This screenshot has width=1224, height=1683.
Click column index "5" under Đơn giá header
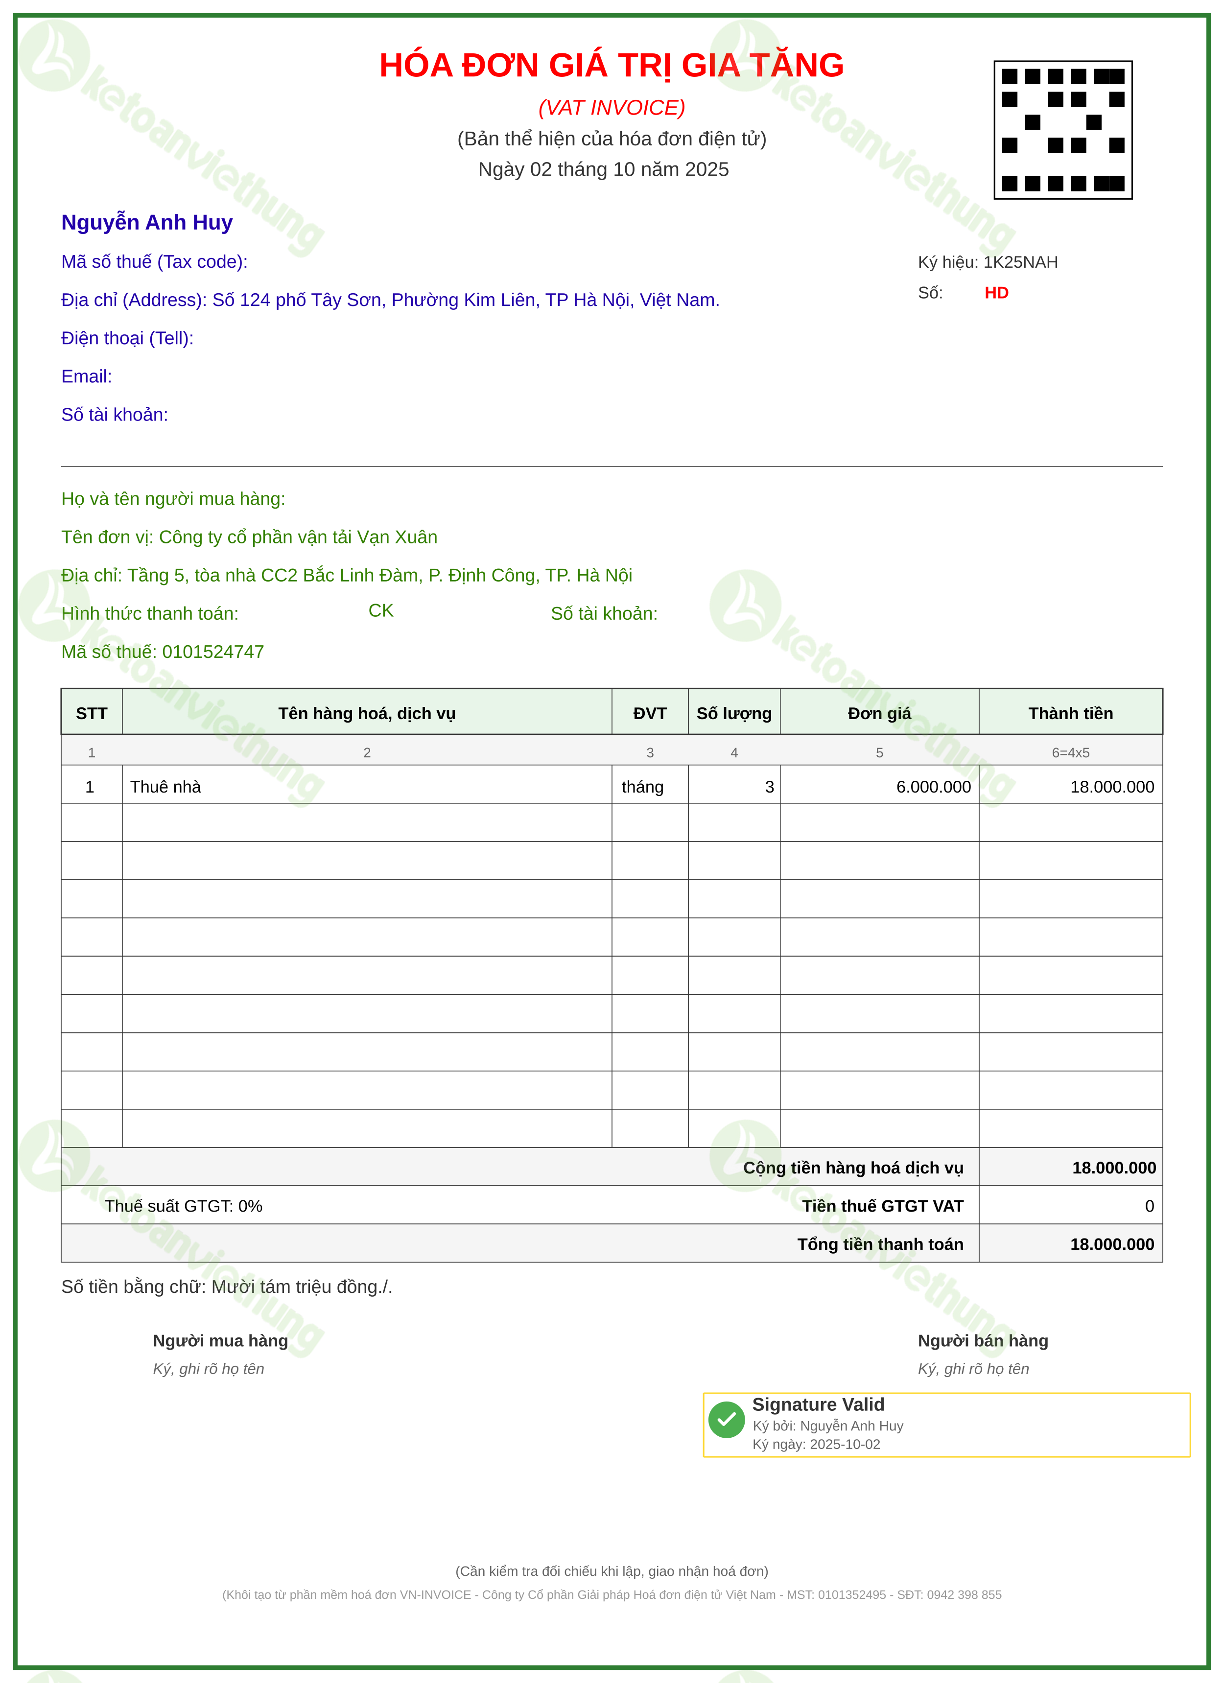[x=880, y=752]
